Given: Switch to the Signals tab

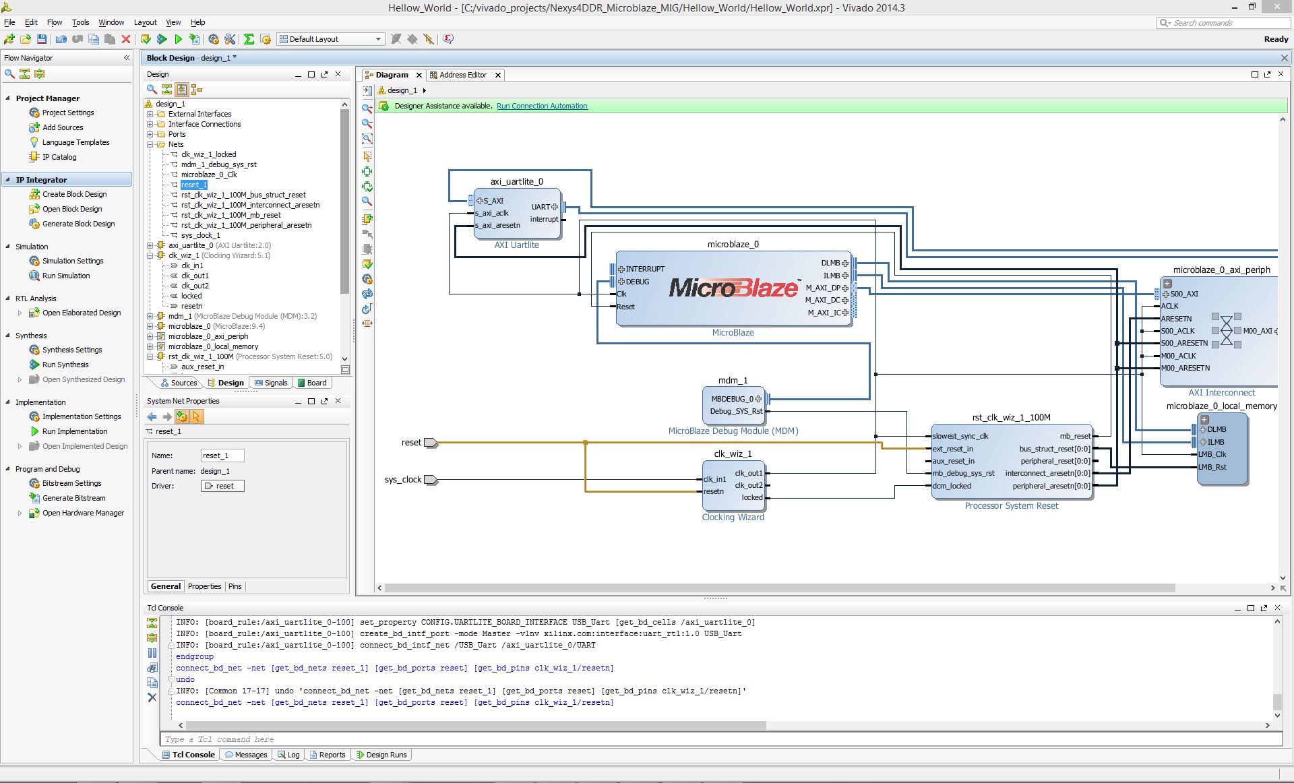Looking at the screenshot, I should click(x=271, y=383).
